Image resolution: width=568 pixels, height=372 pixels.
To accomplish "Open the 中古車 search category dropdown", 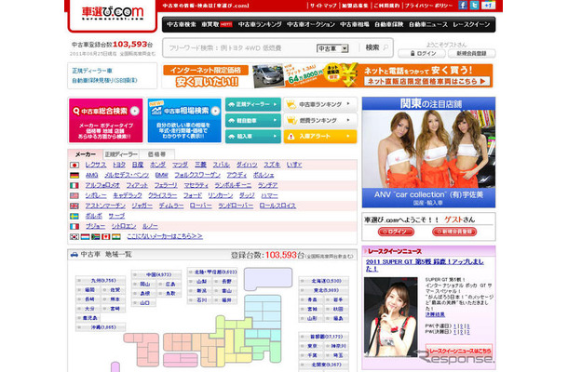I will click(x=332, y=48).
